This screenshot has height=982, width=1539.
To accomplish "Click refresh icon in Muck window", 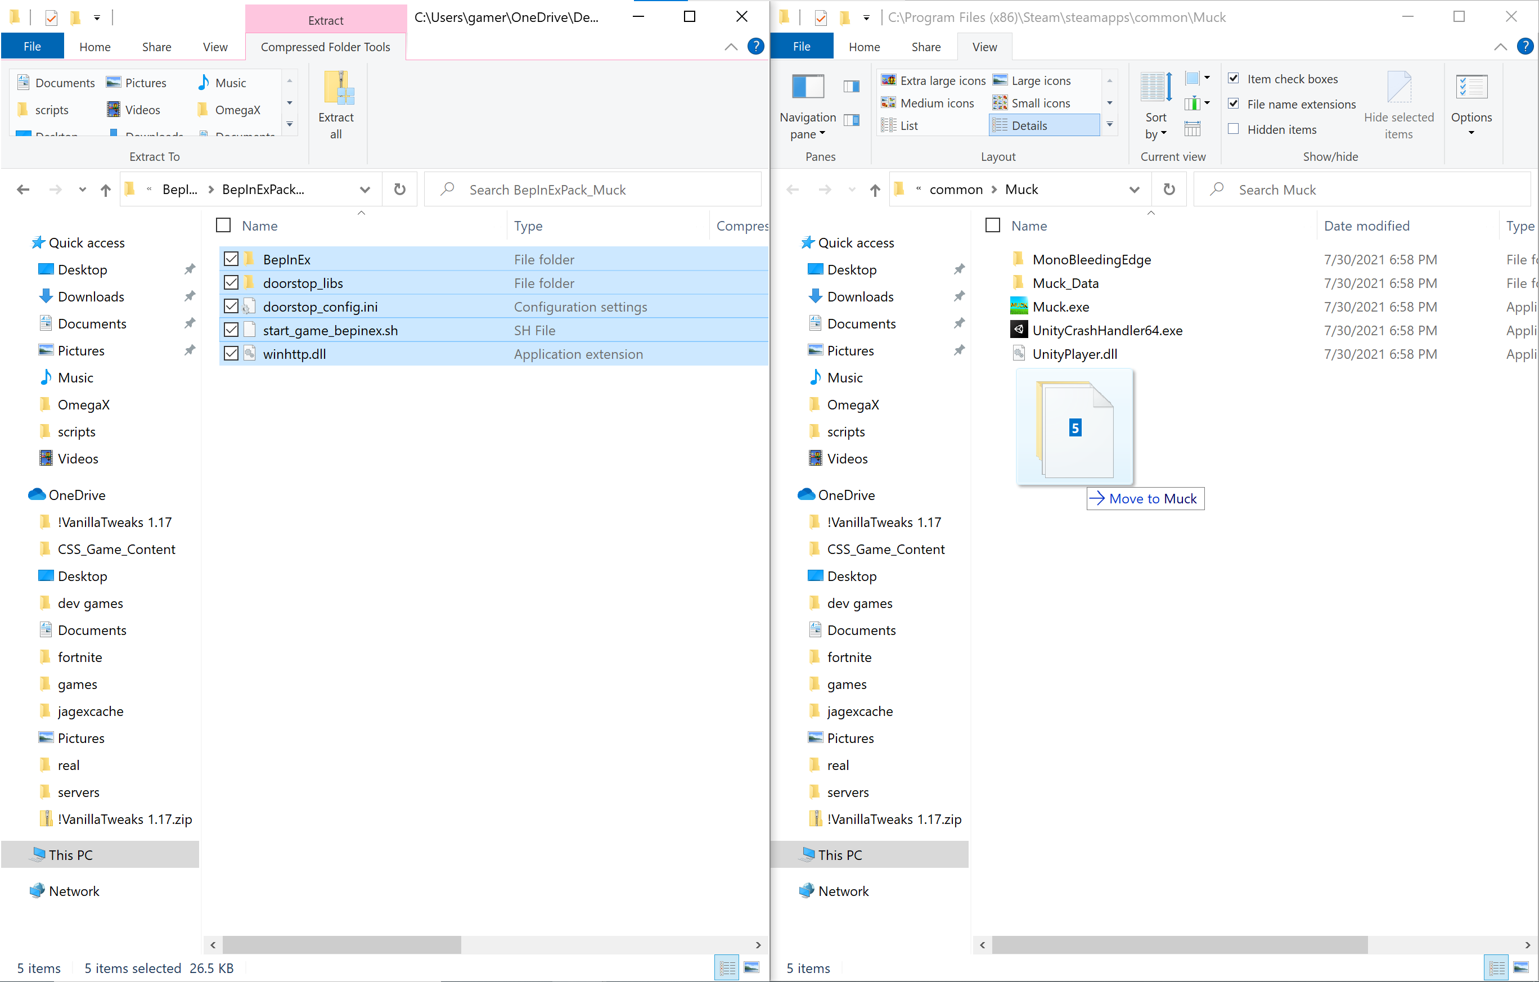I will tap(1169, 190).
